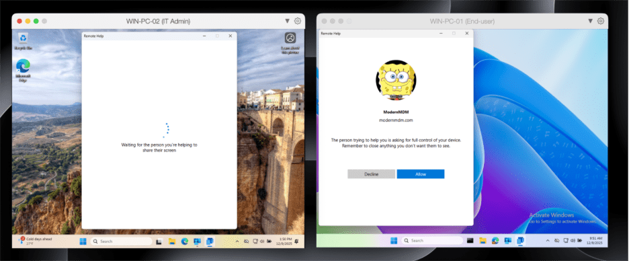
Task: Open Terminal icon on WIN-PC-01 taskbar
Action: [x=470, y=241]
